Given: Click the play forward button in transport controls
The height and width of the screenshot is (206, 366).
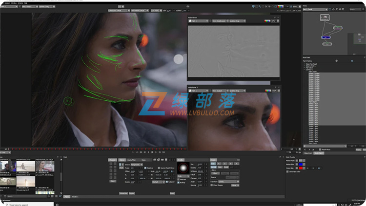Looking at the screenshot, I should pos(156,152).
